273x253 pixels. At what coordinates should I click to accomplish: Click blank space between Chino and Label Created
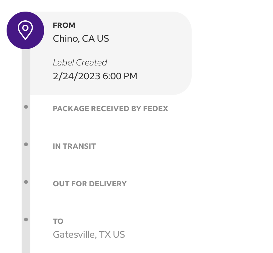(x=94, y=51)
